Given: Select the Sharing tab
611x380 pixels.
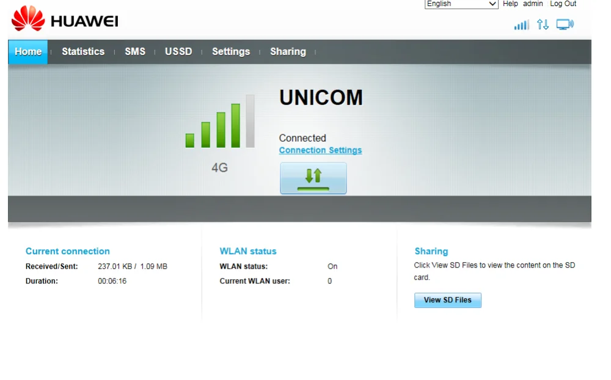Looking at the screenshot, I should point(288,51).
